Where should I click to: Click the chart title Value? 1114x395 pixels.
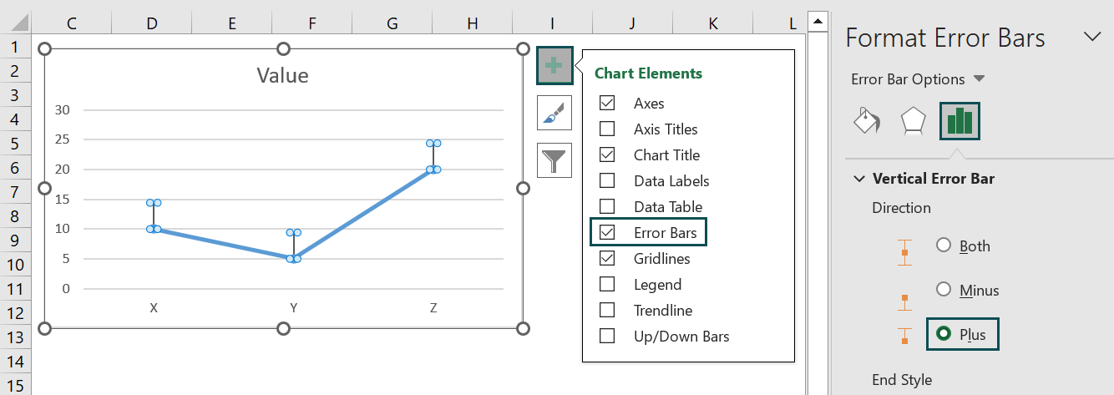click(282, 76)
